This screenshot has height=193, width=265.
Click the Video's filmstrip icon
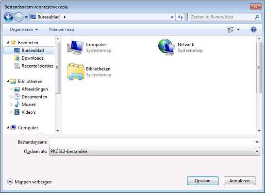(17, 112)
